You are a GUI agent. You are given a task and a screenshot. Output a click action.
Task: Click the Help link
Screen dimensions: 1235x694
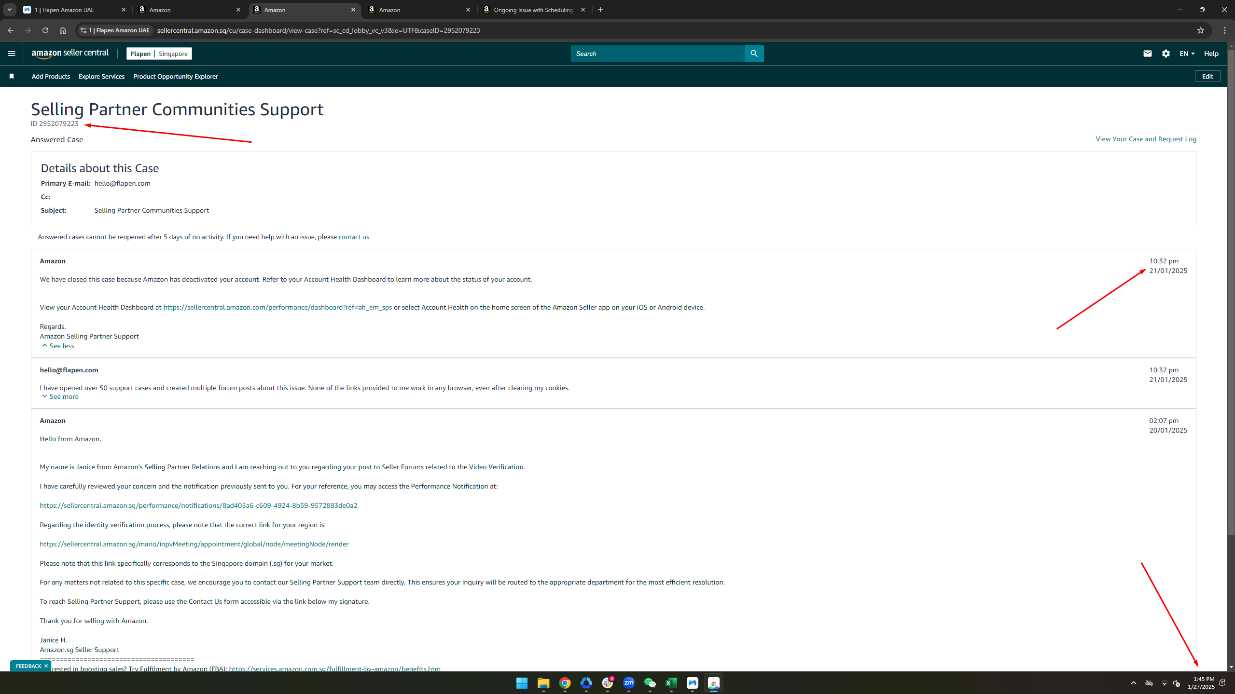pos(1211,54)
